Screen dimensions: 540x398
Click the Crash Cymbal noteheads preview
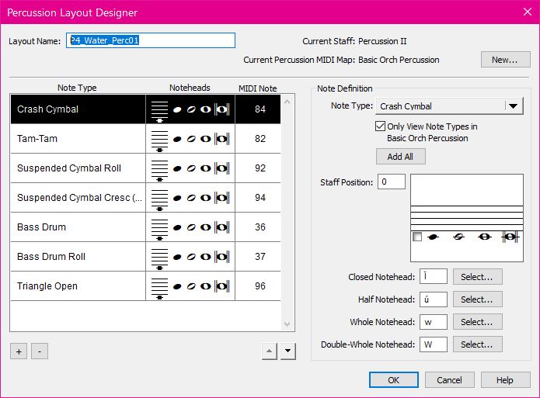pyautogui.click(x=190, y=109)
